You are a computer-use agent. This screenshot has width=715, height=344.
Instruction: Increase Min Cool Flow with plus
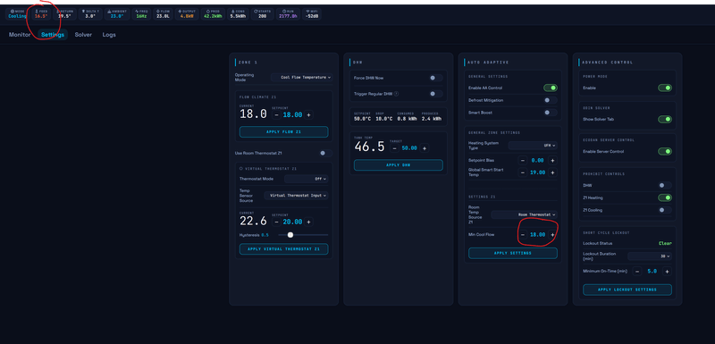pos(552,235)
